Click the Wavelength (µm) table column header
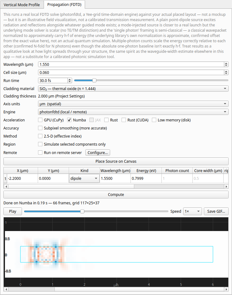The height and width of the screenshot is (295, 232). click(115, 171)
